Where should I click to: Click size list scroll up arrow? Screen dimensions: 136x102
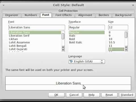pos(126,47)
